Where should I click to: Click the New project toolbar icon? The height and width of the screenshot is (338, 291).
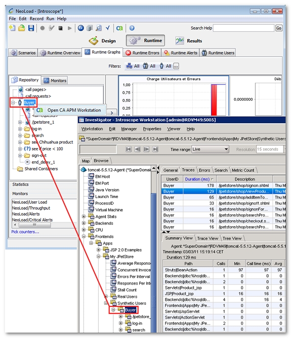(x=12, y=28)
